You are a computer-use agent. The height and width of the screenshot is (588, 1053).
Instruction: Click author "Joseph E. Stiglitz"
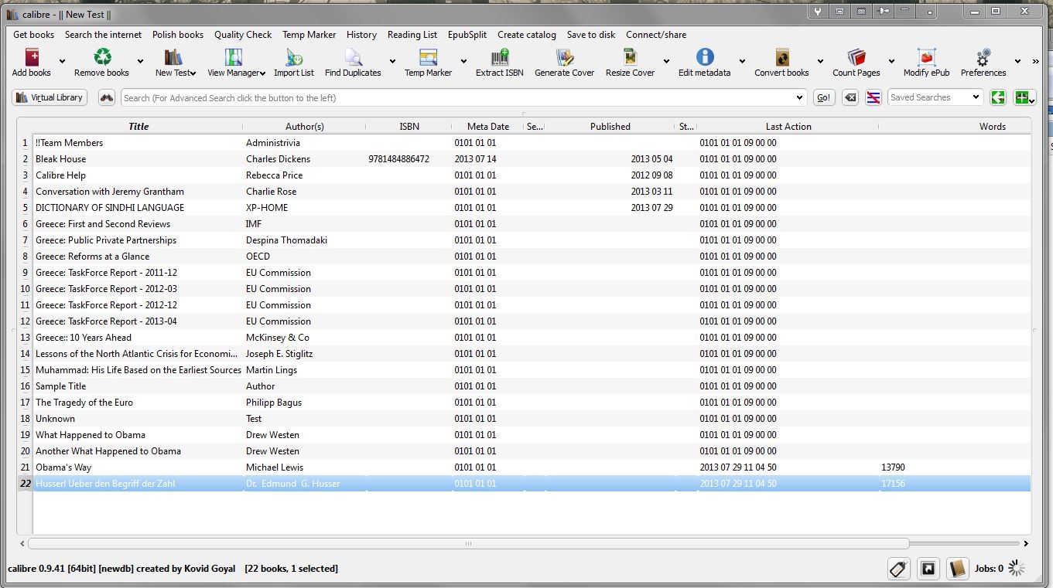(x=279, y=354)
